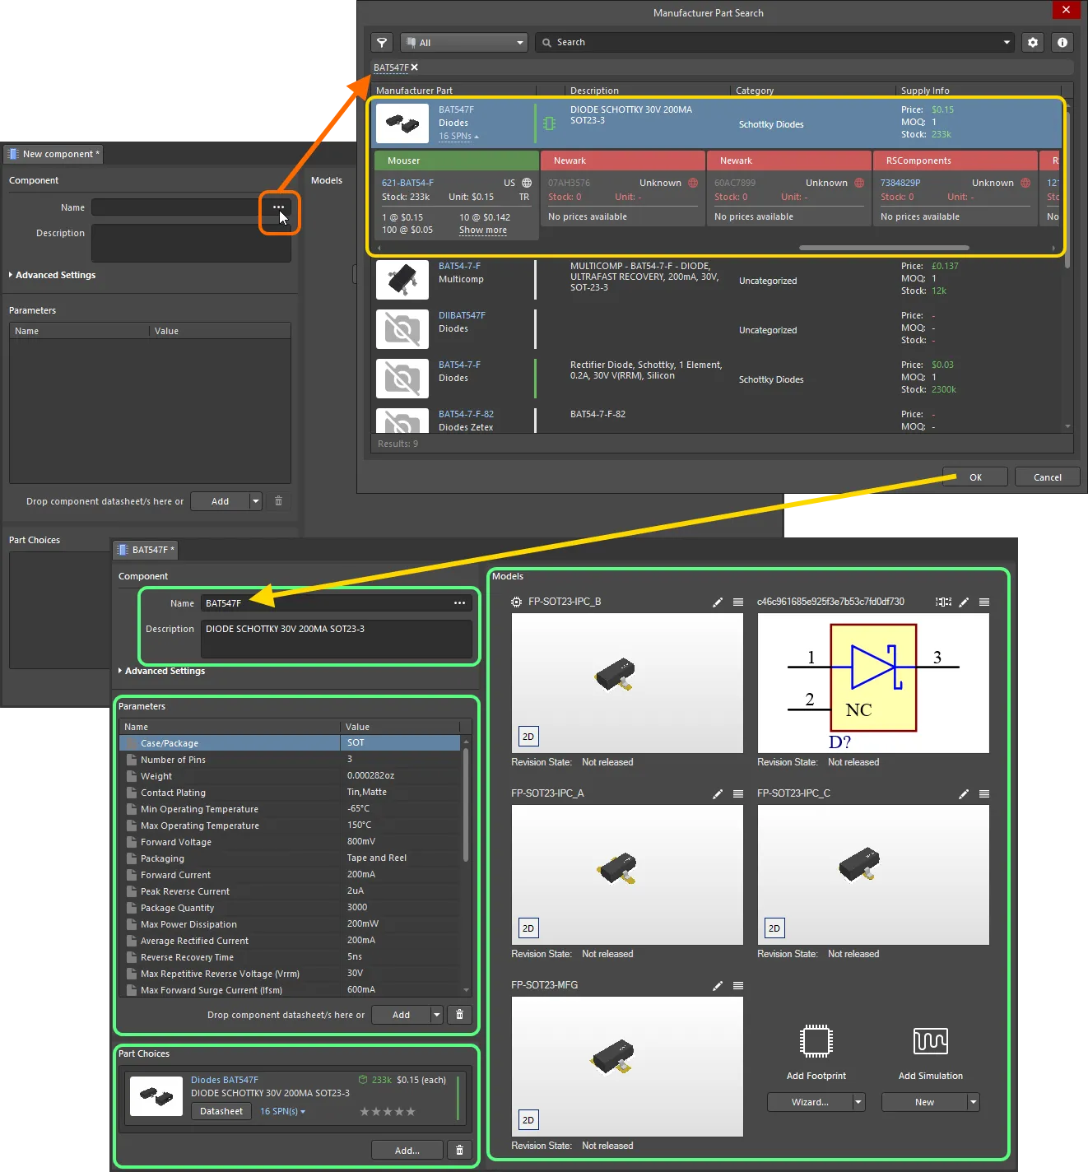The width and height of the screenshot is (1088, 1172).
Task: Click the footprint icon on FP-SOT23-IPC_B header
Action: (516, 602)
